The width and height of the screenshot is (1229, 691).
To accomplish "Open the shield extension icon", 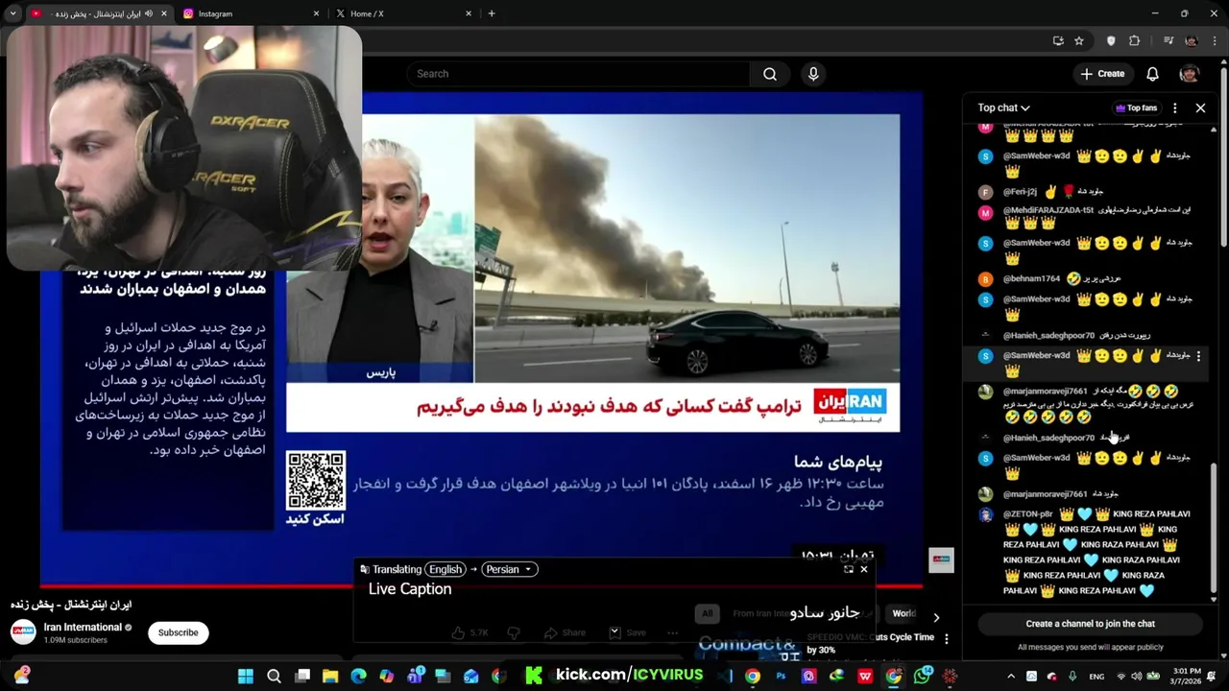I will [1111, 41].
